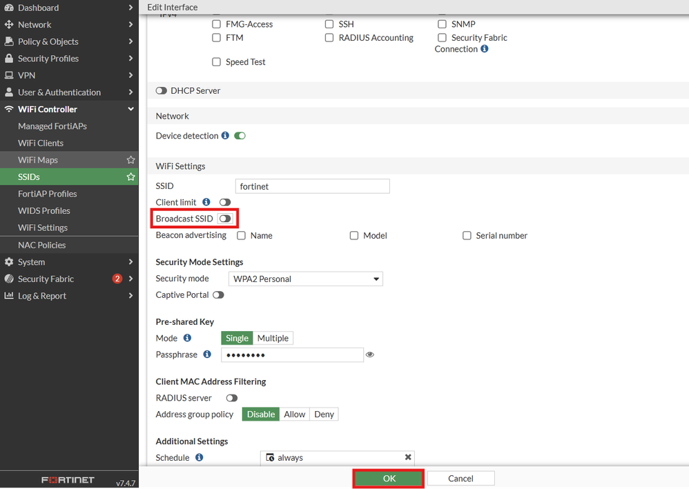
Task: Click the favorite star beside WiFi Maps
Action: click(x=130, y=160)
